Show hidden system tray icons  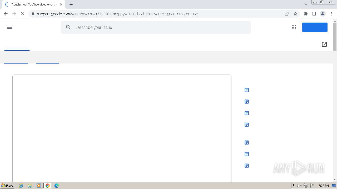coord(294,186)
